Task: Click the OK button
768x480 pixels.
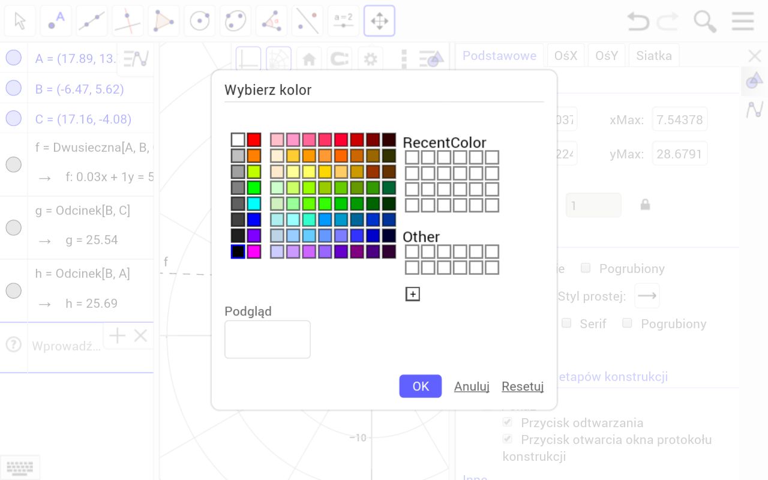Action: point(421,386)
